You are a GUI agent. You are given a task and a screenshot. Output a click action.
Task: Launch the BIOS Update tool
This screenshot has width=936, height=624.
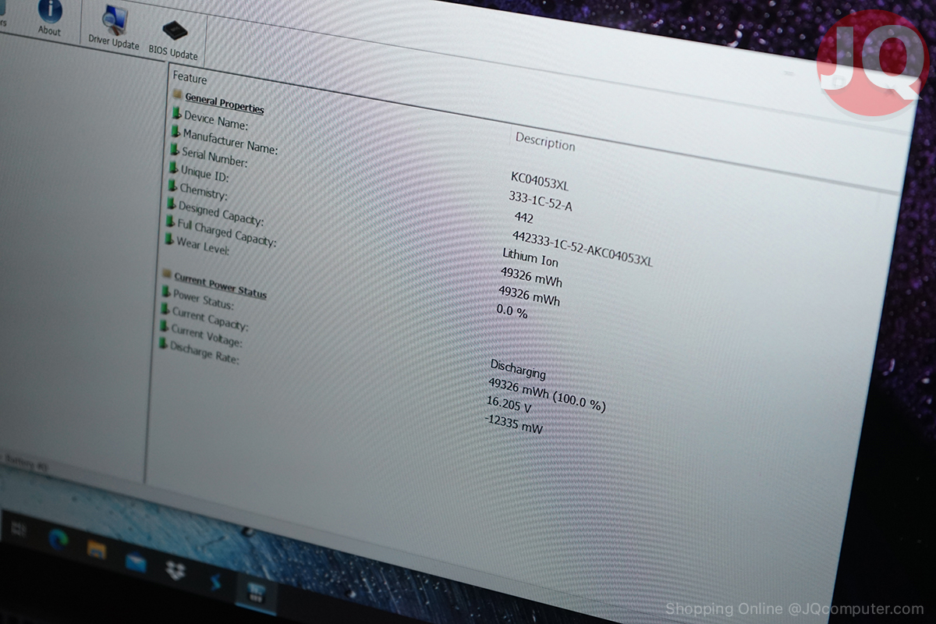[174, 33]
